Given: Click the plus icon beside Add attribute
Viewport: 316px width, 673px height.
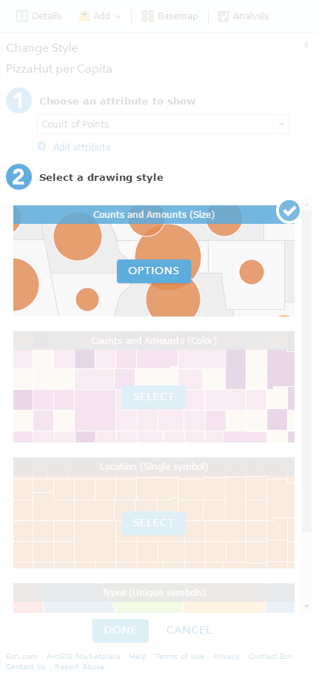Looking at the screenshot, I should pyautogui.click(x=41, y=147).
